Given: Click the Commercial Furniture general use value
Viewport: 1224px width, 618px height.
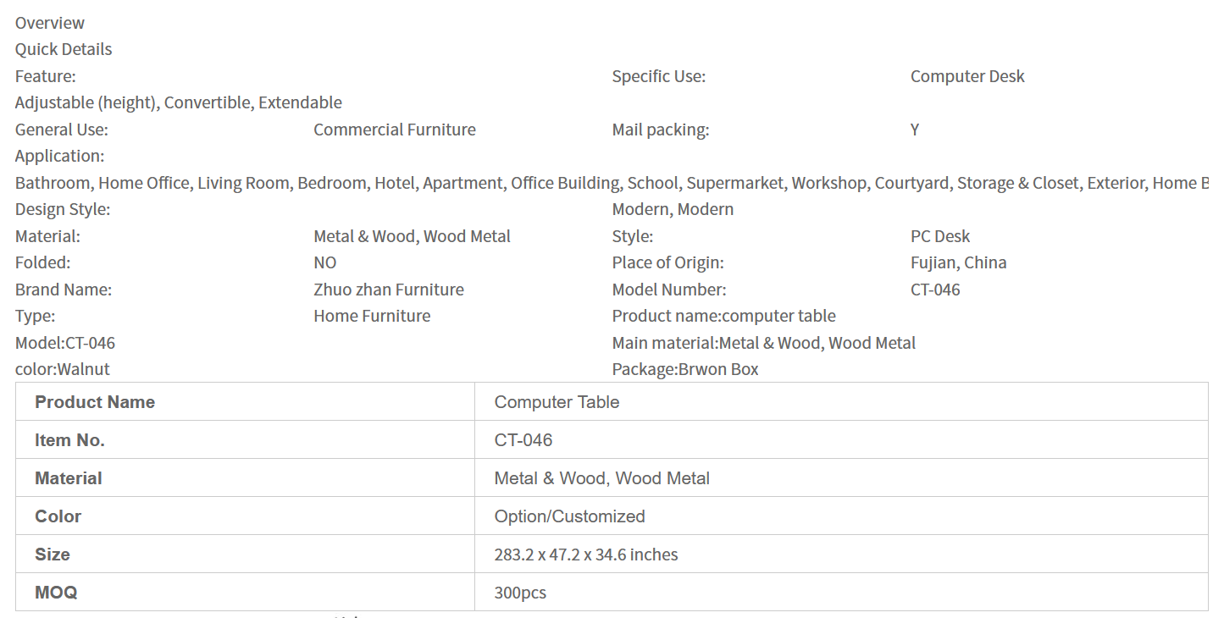Looking at the screenshot, I should pyautogui.click(x=395, y=130).
